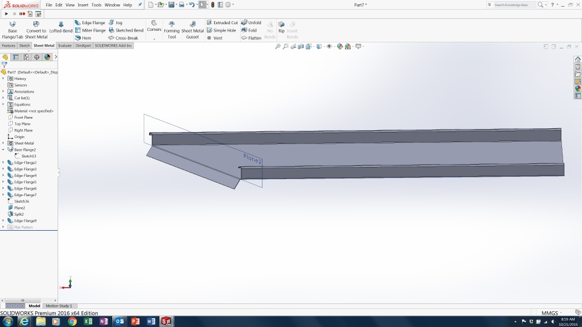
Task: Activate the Jog tool
Action: click(115, 22)
